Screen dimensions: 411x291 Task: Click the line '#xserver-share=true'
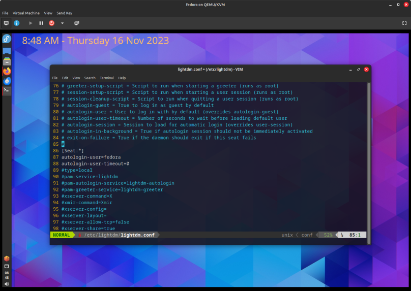click(x=89, y=229)
